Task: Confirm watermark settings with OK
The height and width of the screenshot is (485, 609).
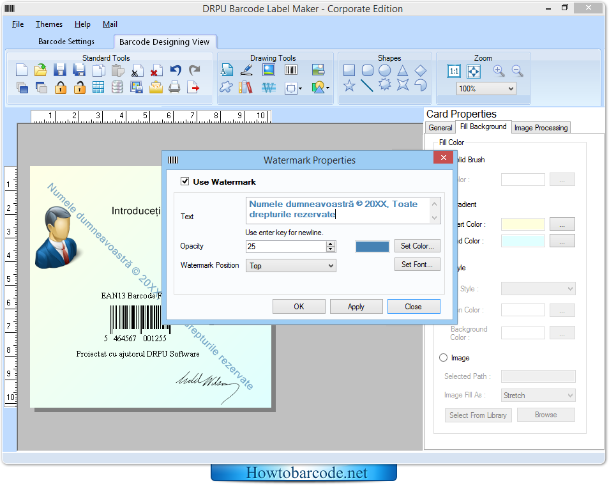Action: (299, 307)
